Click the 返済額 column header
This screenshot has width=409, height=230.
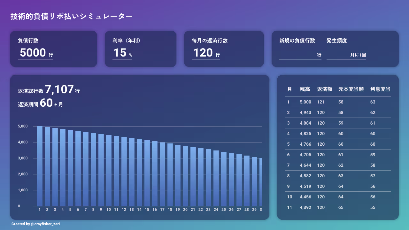click(325, 89)
